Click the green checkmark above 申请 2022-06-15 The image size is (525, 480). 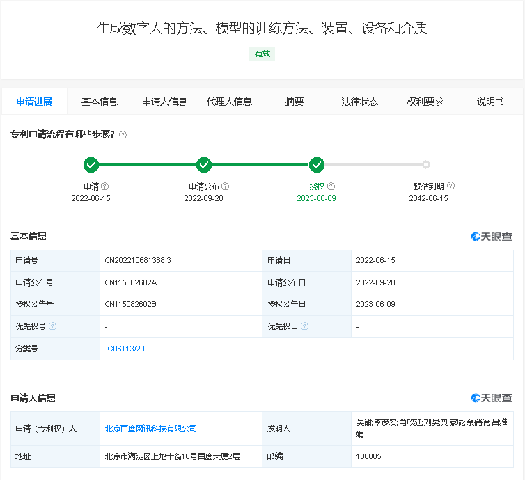[91, 165]
